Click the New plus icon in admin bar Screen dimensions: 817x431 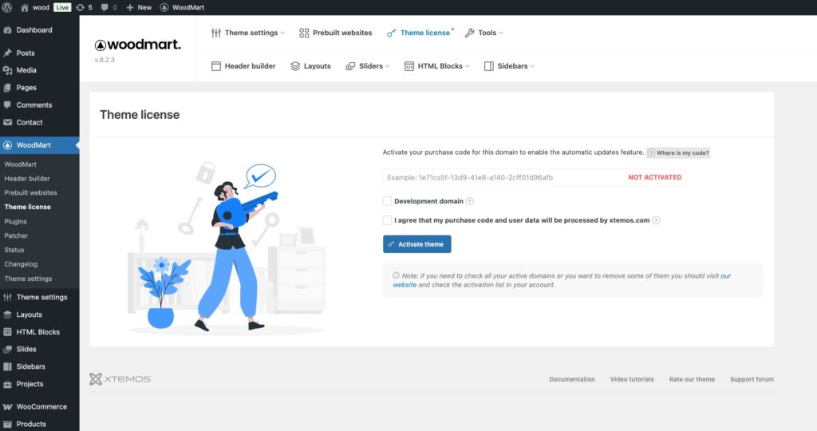tap(130, 7)
